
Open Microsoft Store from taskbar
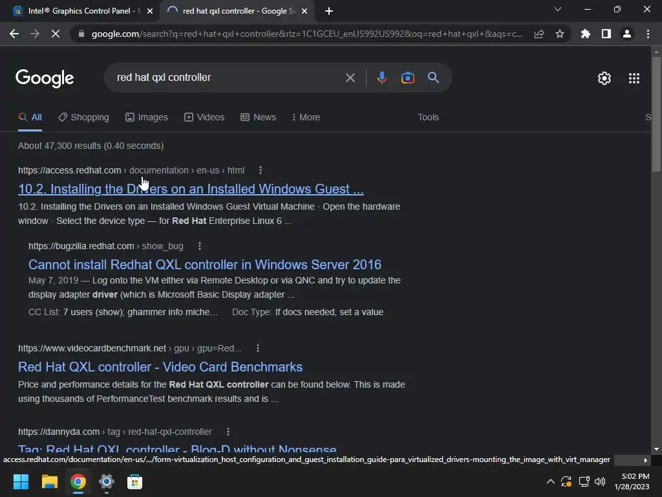134,481
